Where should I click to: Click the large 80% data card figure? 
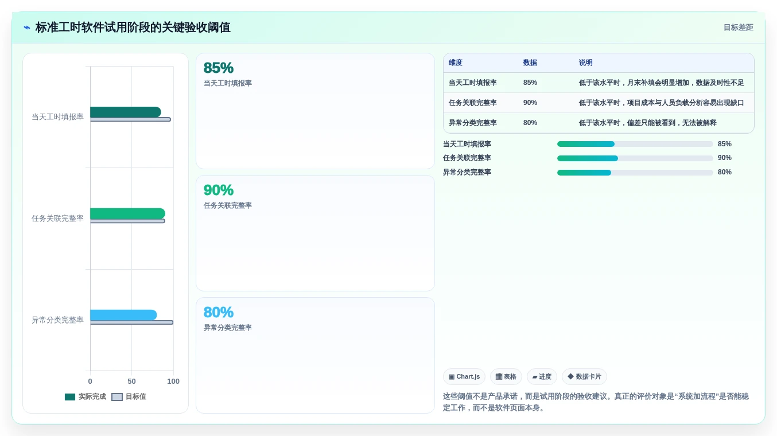219,312
